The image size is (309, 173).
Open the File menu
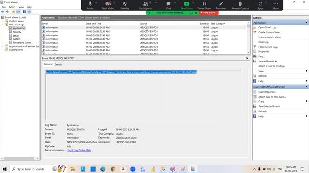tap(4, 7)
